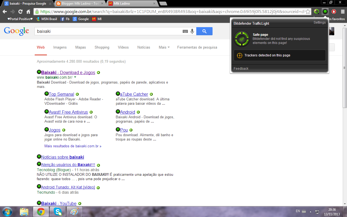Select the Imagens search tab
347x217 pixels.
coord(60,47)
